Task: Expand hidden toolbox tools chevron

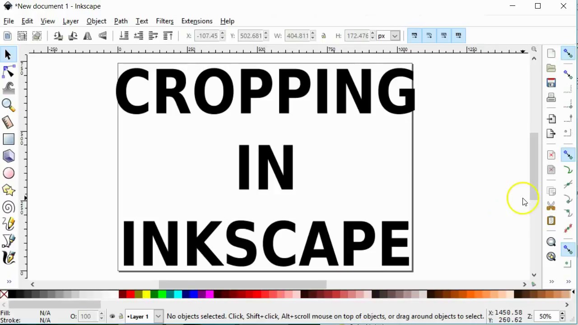Action: tap(9, 282)
